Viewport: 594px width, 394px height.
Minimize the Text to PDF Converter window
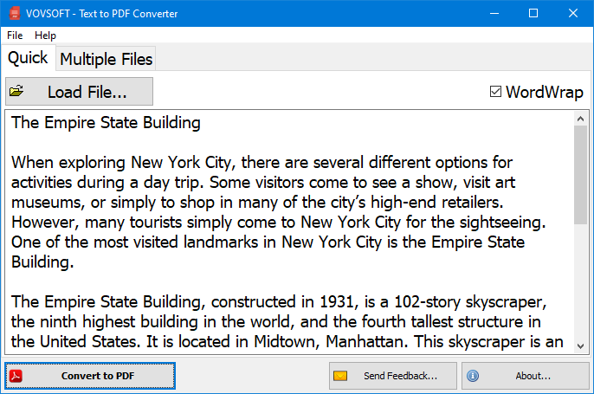pyautogui.click(x=494, y=13)
